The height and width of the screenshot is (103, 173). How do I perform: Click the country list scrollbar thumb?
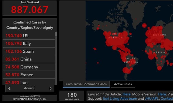(x=56, y=34)
